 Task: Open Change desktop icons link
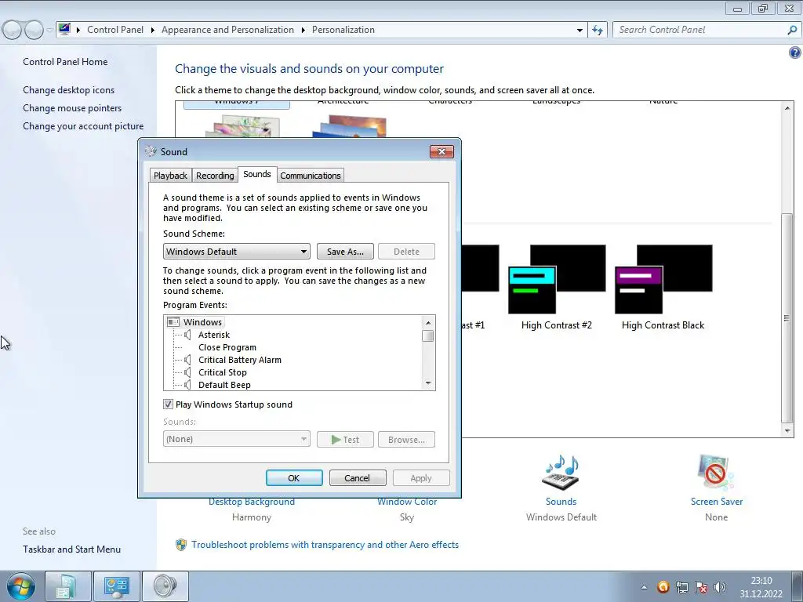pyautogui.click(x=69, y=90)
